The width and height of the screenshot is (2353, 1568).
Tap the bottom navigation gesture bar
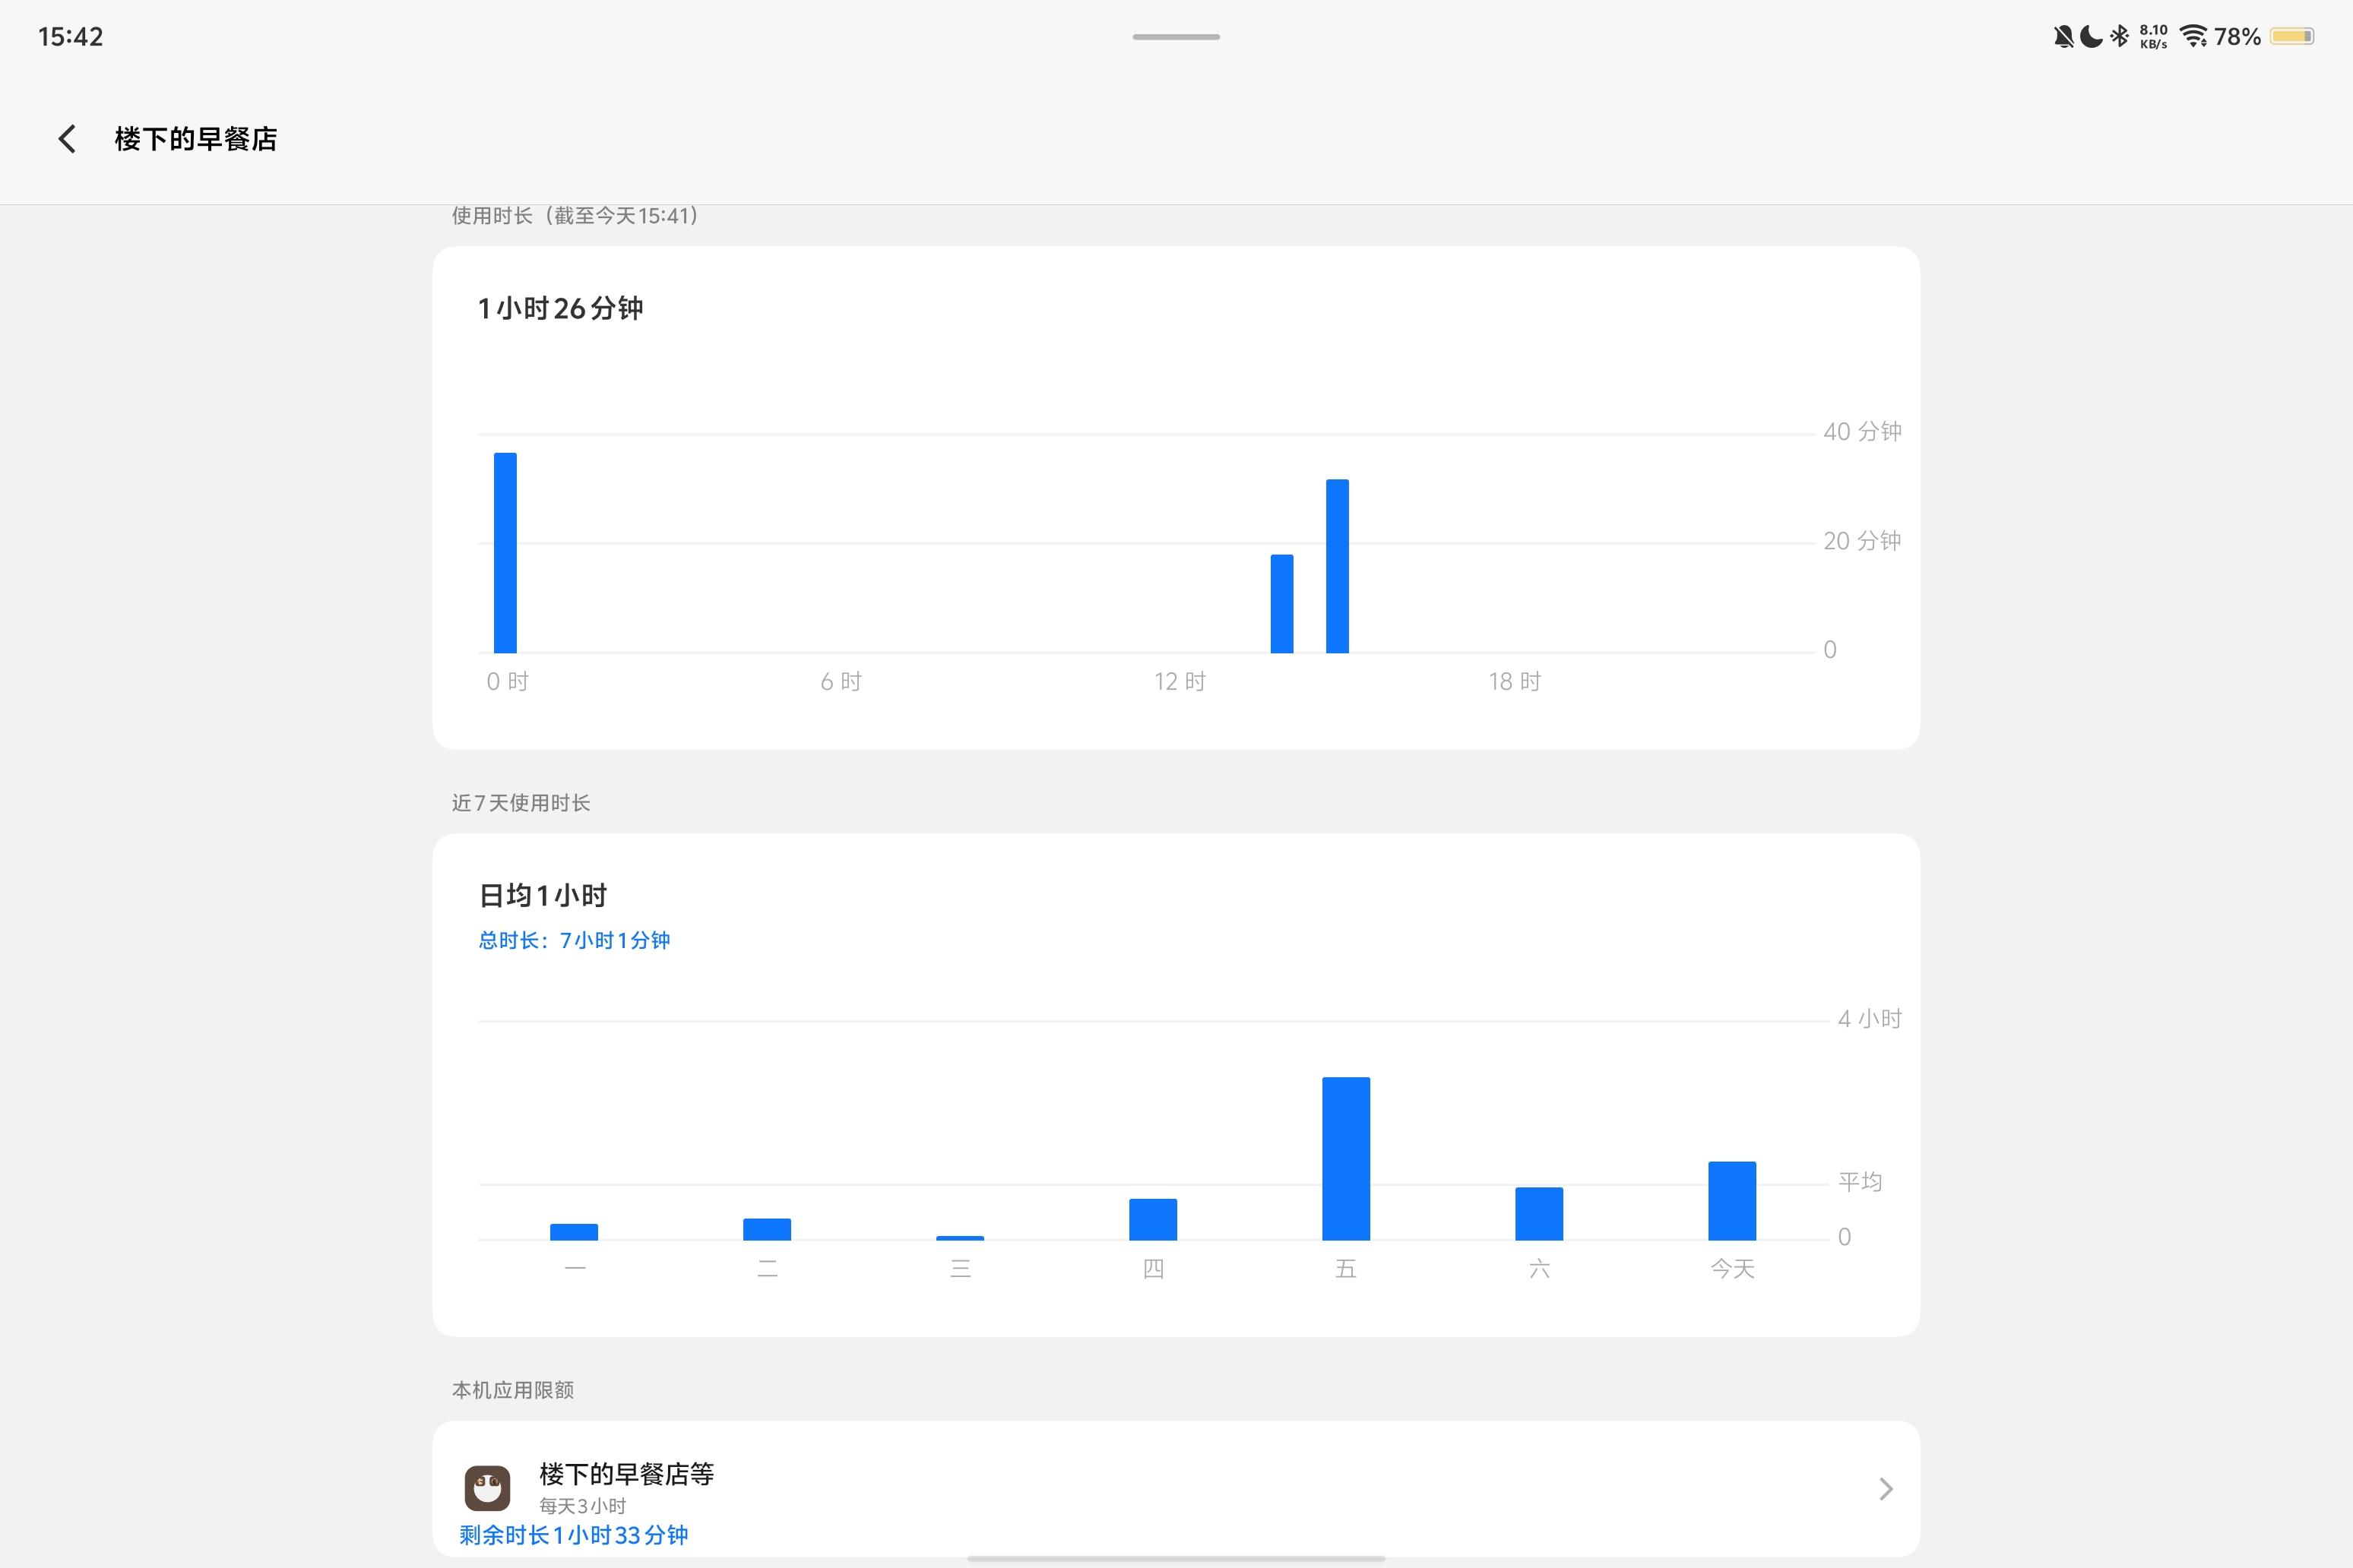pyautogui.click(x=1176, y=1558)
